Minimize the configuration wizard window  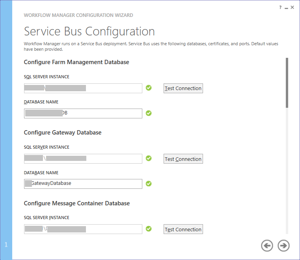(x=286, y=7)
